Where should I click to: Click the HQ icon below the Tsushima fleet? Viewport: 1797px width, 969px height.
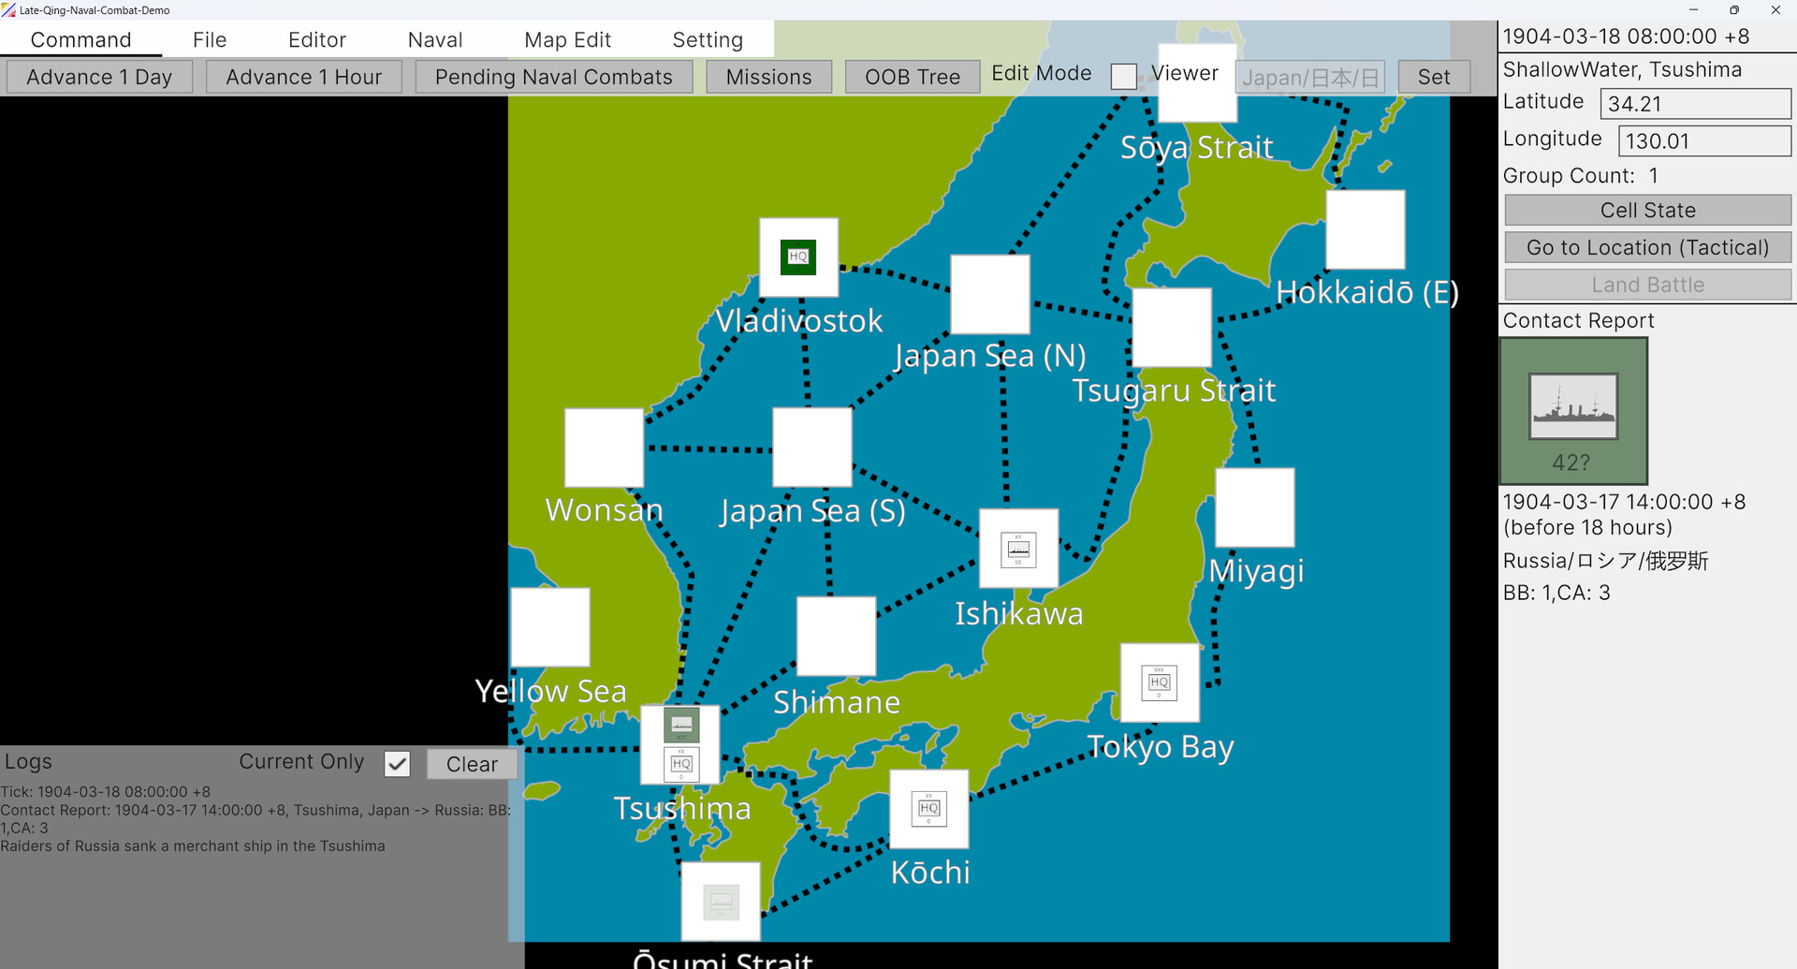point(681,764)
